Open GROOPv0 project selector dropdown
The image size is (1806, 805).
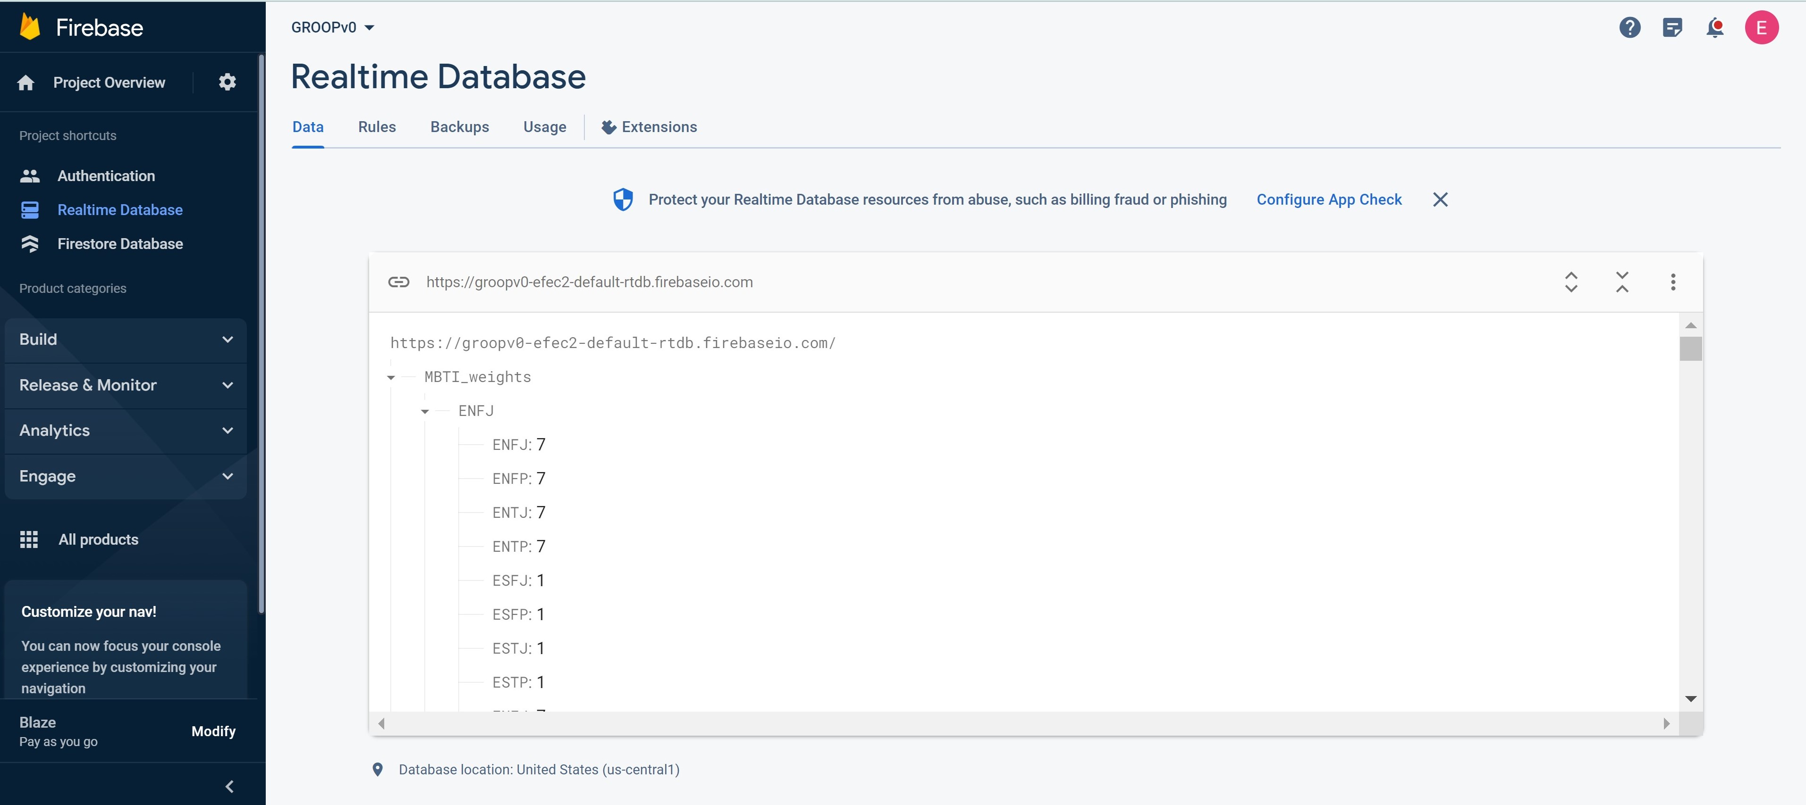click(x=332, y=27)
